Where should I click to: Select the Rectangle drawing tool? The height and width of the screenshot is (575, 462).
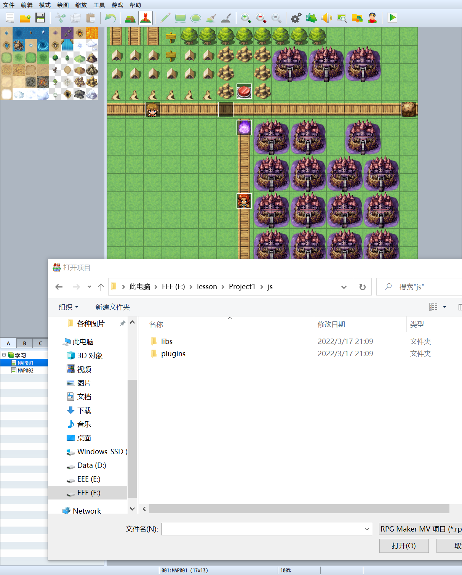pyautogui.click(x=181, y=18)
